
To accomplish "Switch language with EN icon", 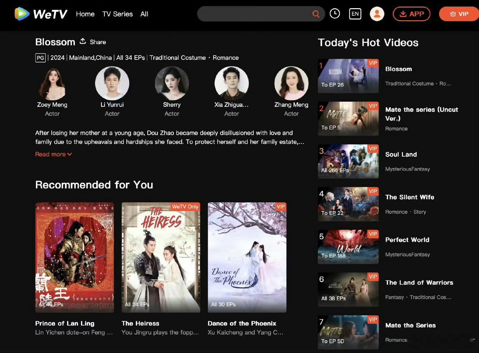I will click(x=355, y=14).
